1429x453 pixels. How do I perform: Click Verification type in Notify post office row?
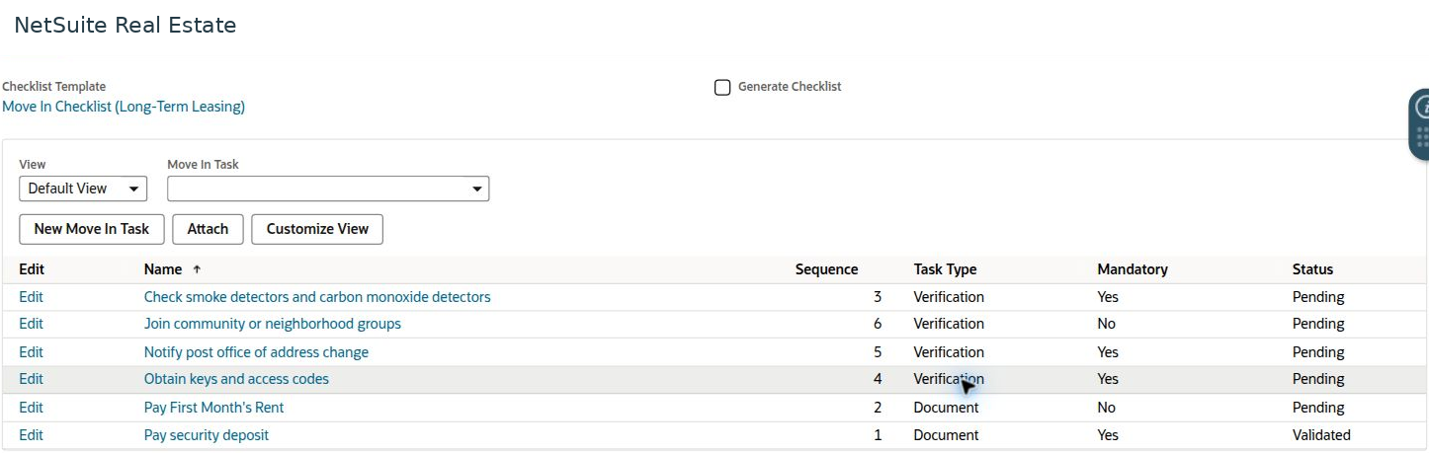[x=949, y=352]
